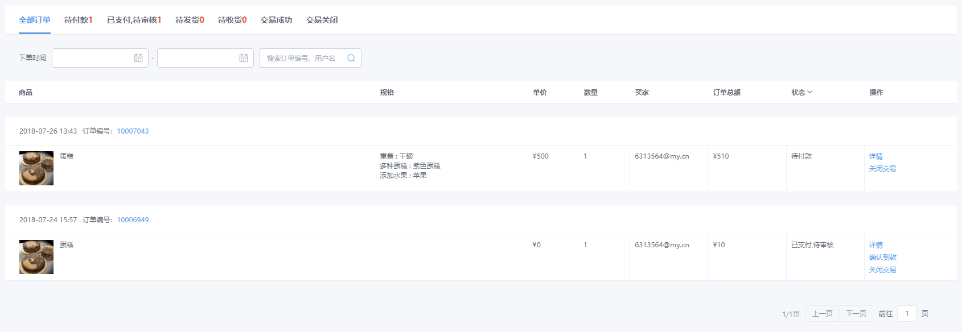The width and height of the screenshot is (962, 332).
Task: Click calendar icon in start date field
Action: point(138,58)
